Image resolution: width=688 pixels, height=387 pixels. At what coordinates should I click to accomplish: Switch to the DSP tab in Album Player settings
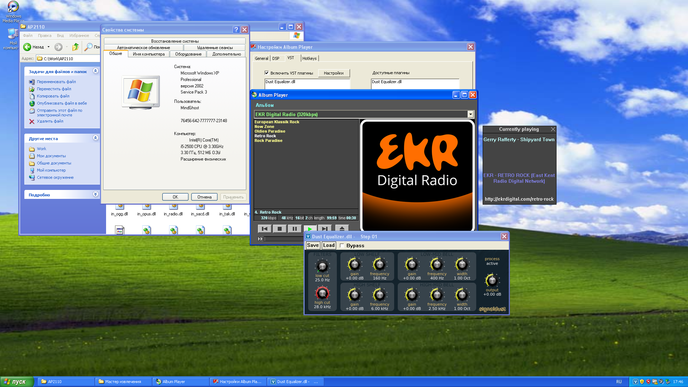coord(276,58)
